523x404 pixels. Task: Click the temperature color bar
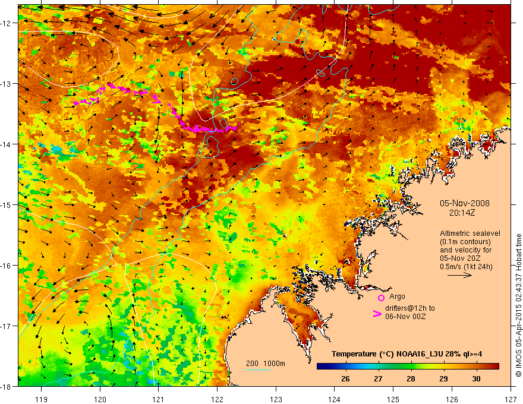(408, 367)
